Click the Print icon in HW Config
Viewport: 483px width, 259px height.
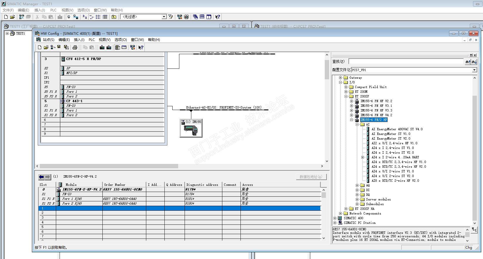click(x=75, y=47)
